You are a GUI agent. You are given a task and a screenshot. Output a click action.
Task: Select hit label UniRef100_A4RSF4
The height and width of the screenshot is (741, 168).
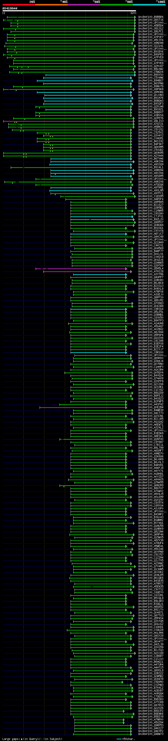coord(151,199)
